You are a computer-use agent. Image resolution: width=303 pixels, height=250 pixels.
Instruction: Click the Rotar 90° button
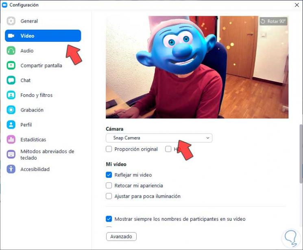(273, 21)
